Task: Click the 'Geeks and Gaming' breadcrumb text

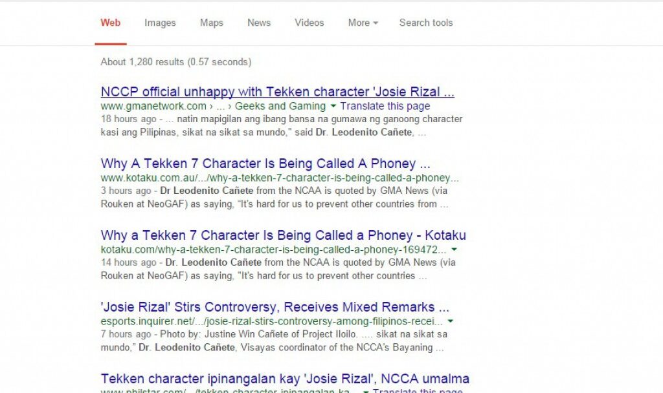Action: tap(280, 106)
